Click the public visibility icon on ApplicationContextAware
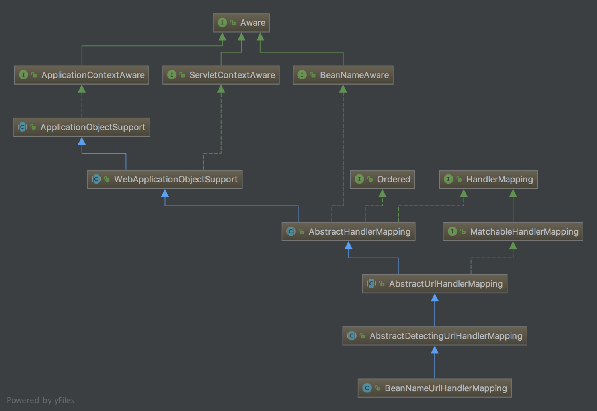 coord(34,75)
